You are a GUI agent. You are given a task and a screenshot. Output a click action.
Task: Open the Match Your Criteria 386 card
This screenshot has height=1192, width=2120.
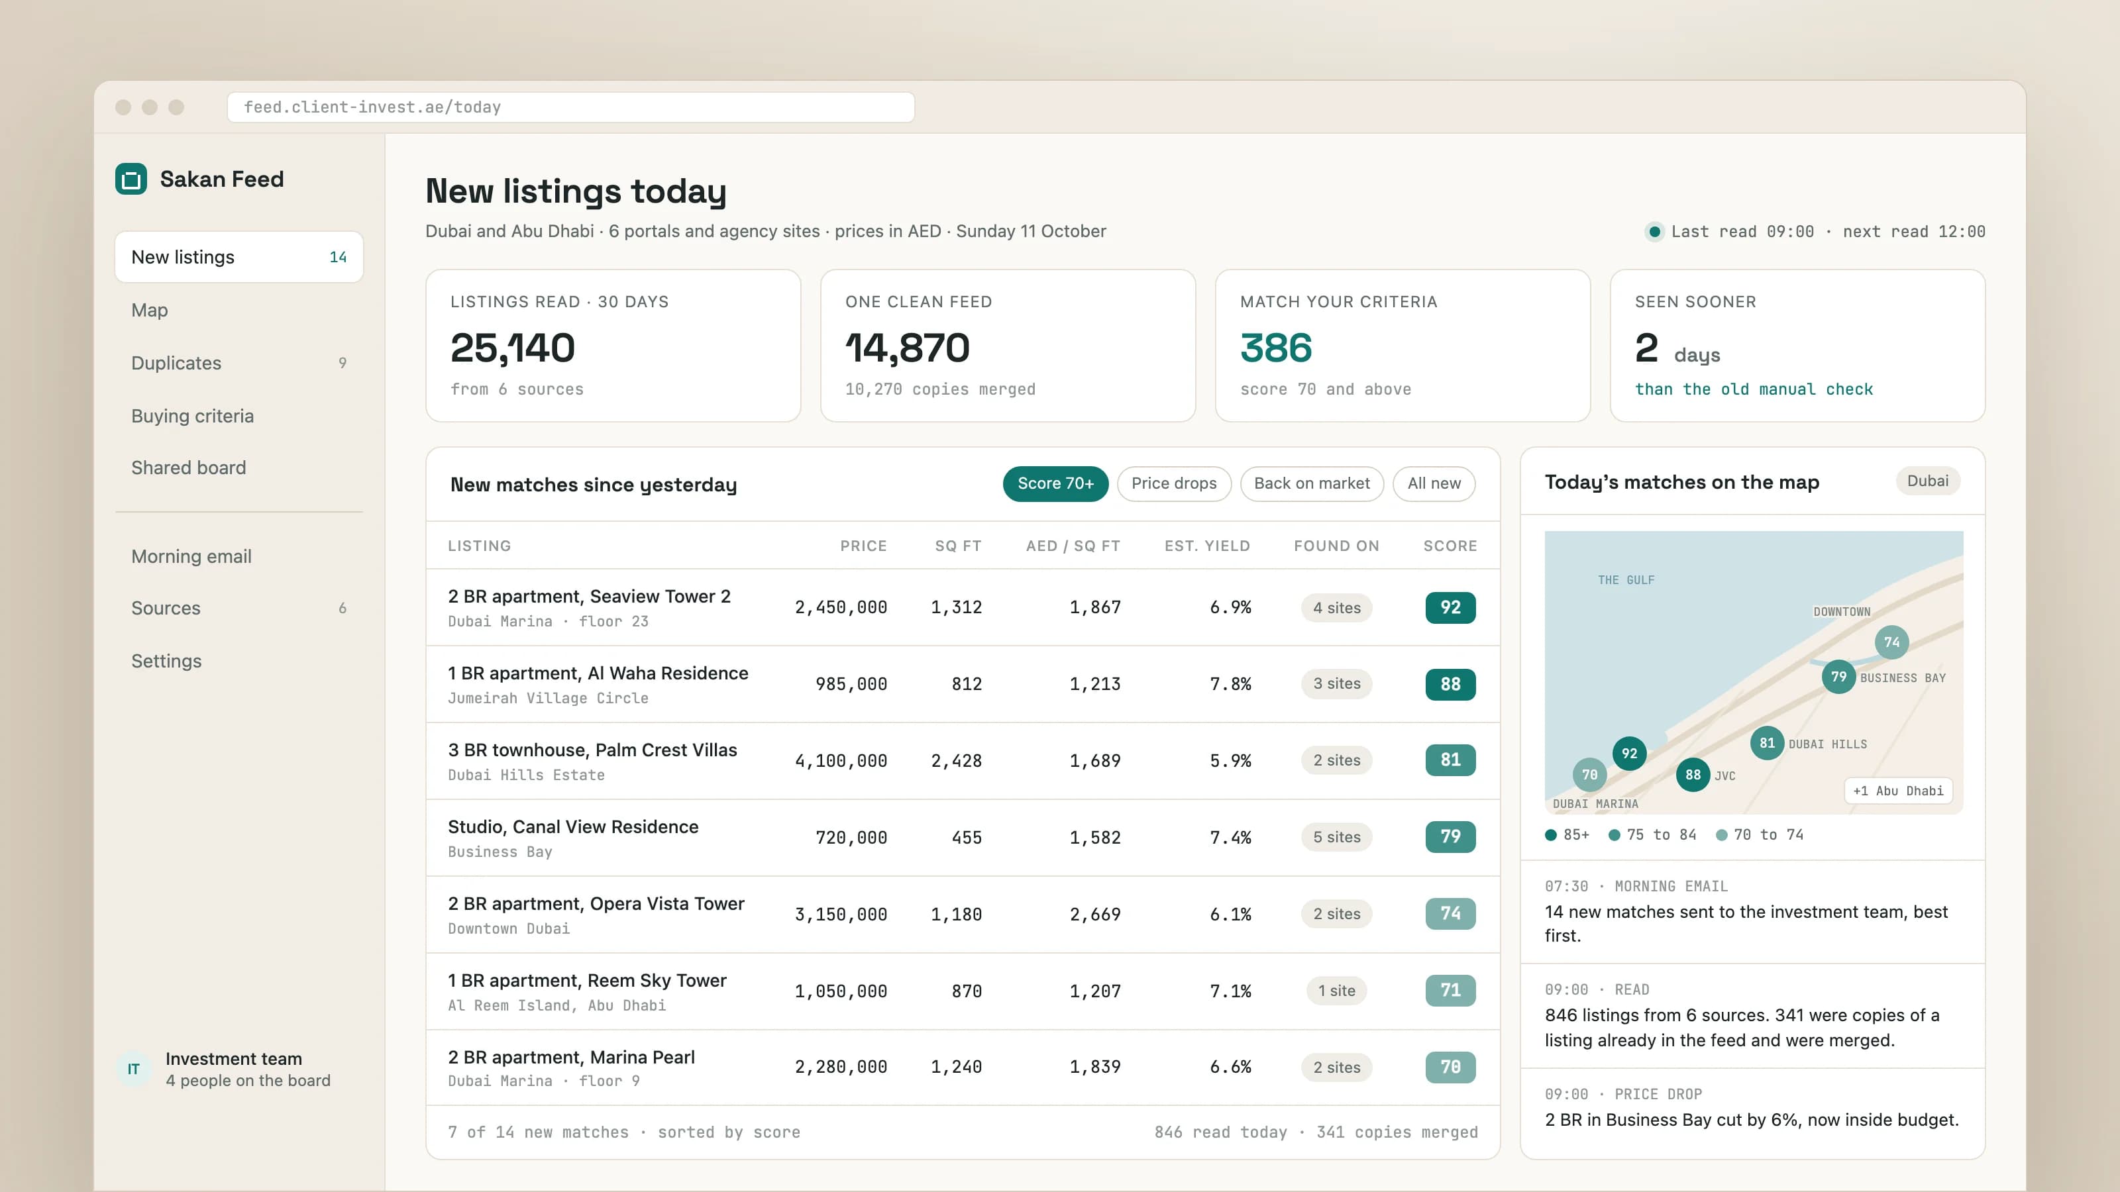pyautogui.click(x=1403, y=346)
